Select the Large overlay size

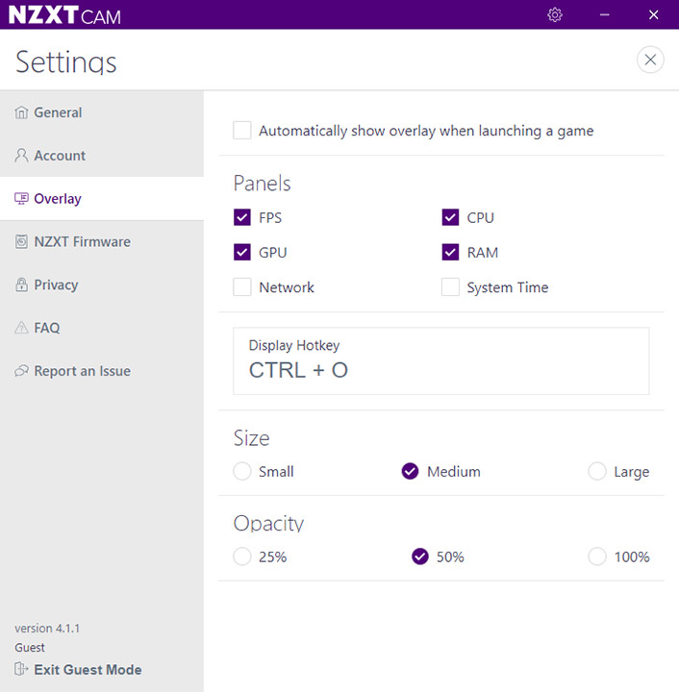click(597, 472)
